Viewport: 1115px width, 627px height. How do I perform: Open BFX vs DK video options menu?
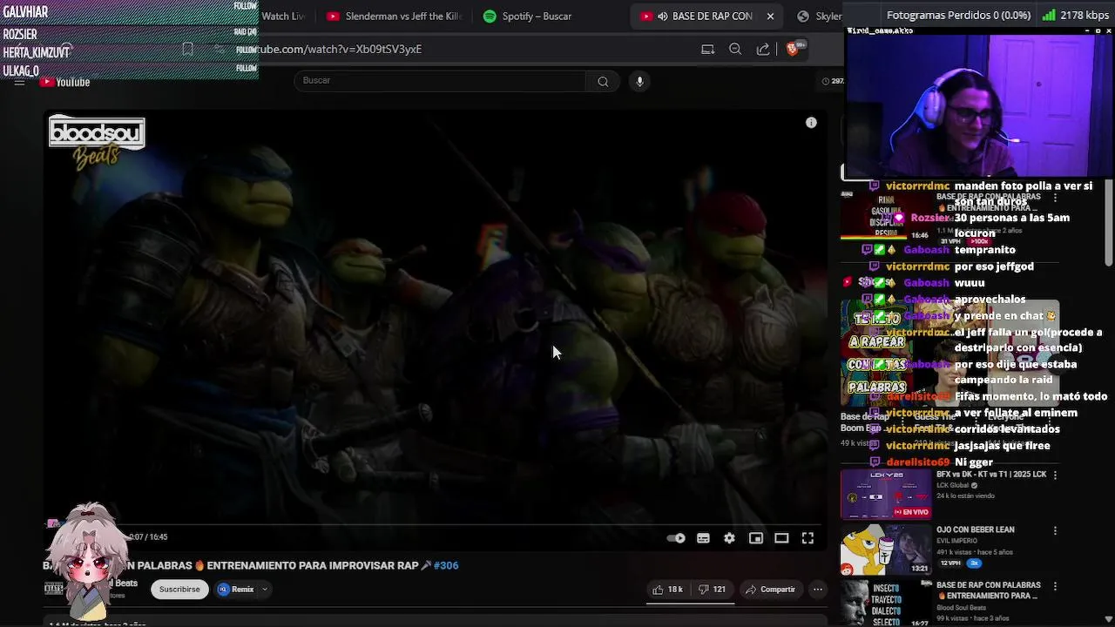pos(1055,475)
